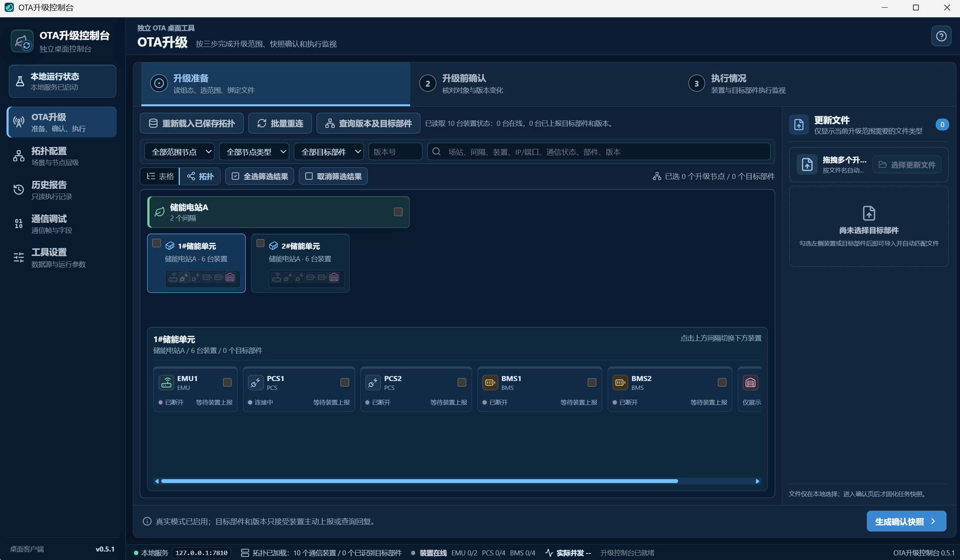Screen dimensions: 960x560
Task: Check the 2#储能单元 bay checkbox
Action: [260, 243]
